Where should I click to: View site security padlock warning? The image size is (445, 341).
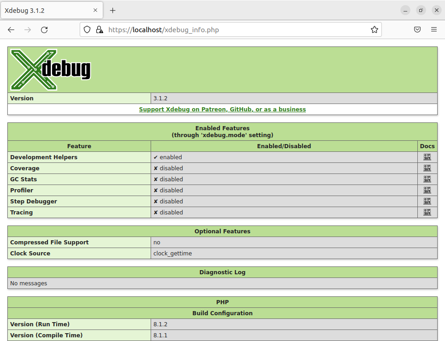100,29
